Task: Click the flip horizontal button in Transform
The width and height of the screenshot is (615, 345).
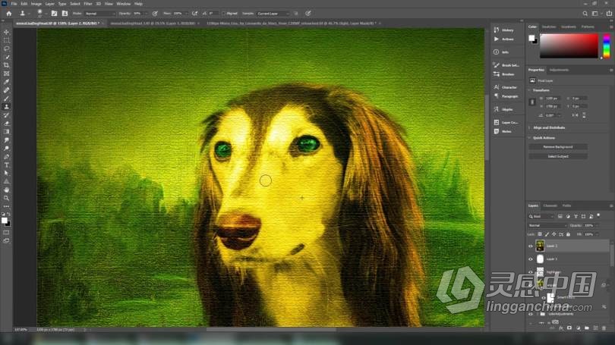Action: click(575, 115)
